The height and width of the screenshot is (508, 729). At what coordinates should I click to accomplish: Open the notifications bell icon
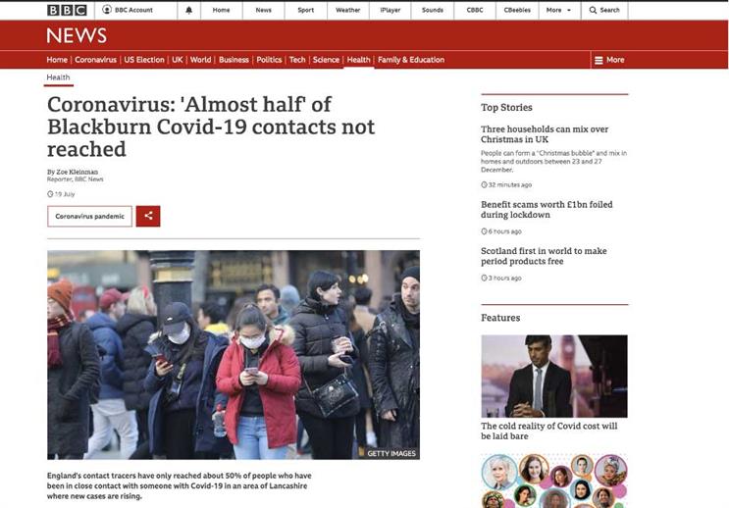click(x=188, y=10)
